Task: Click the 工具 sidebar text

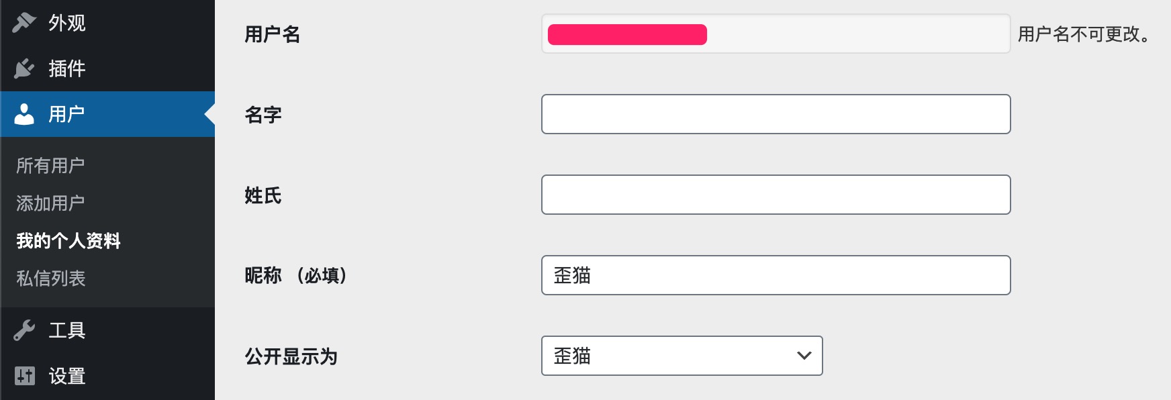Action: pos(67,330)
